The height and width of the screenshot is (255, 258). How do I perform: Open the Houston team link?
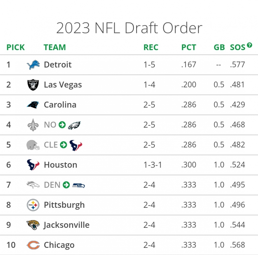[x=60, y=165]
